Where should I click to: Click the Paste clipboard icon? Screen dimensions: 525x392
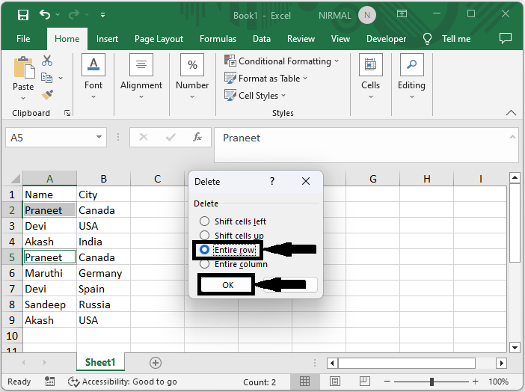coord(23,67)
